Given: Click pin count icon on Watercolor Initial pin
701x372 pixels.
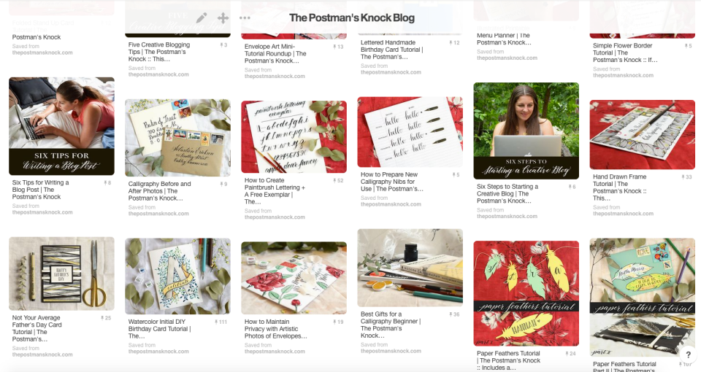Looking at the screenshot, I should [x=221, y=322].
